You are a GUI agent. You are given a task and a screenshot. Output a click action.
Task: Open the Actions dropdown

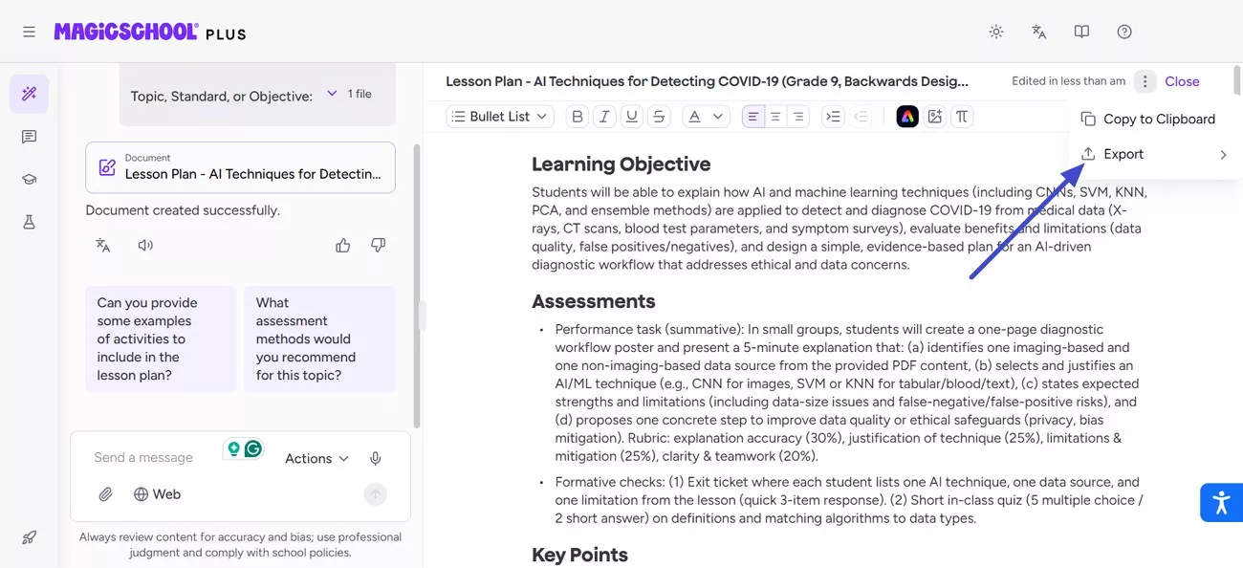point(316,459)
